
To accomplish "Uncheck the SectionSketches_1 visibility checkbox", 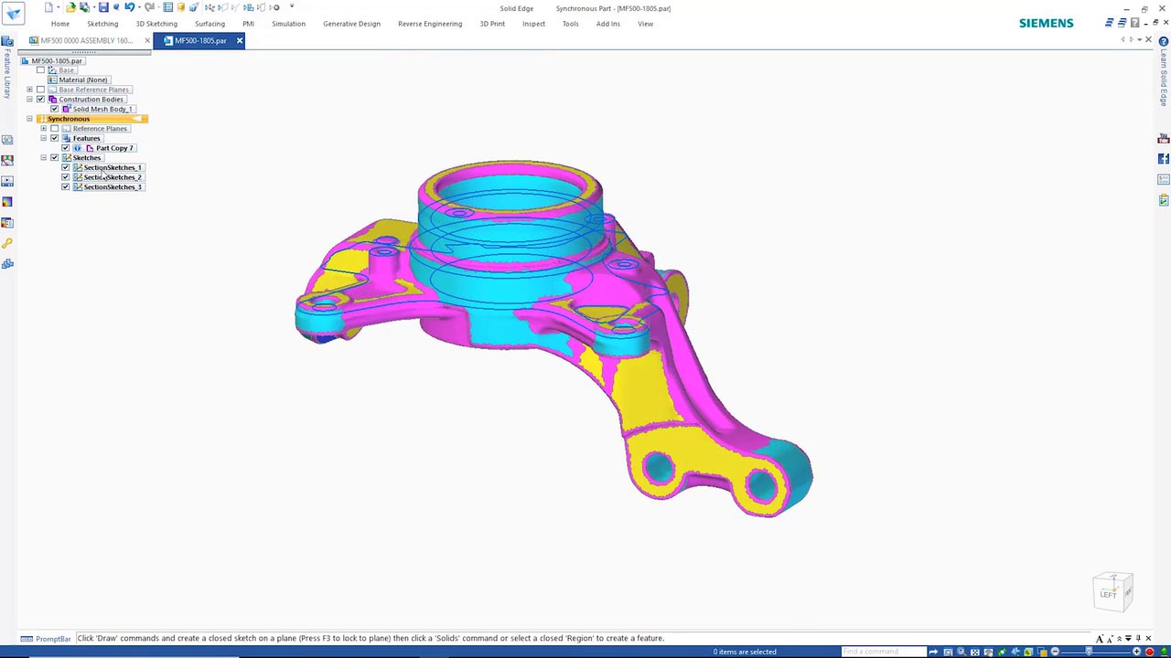I will [x=65, y=167].
